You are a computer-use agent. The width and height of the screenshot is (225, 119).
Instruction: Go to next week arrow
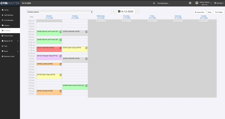pos(138,12)
